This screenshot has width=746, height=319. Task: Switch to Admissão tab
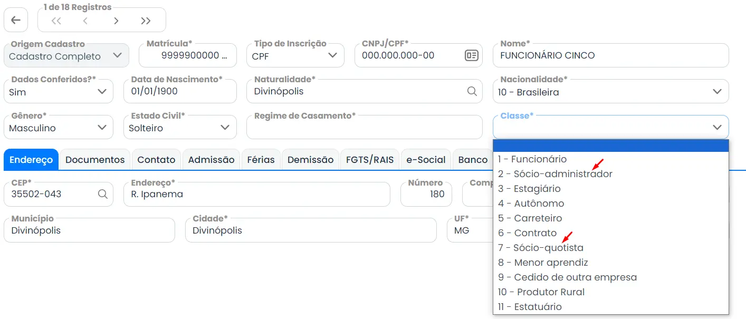pyautogui.click(x=211, y=160)
